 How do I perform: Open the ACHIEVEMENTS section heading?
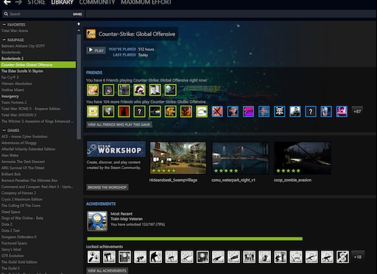[101, 204]
